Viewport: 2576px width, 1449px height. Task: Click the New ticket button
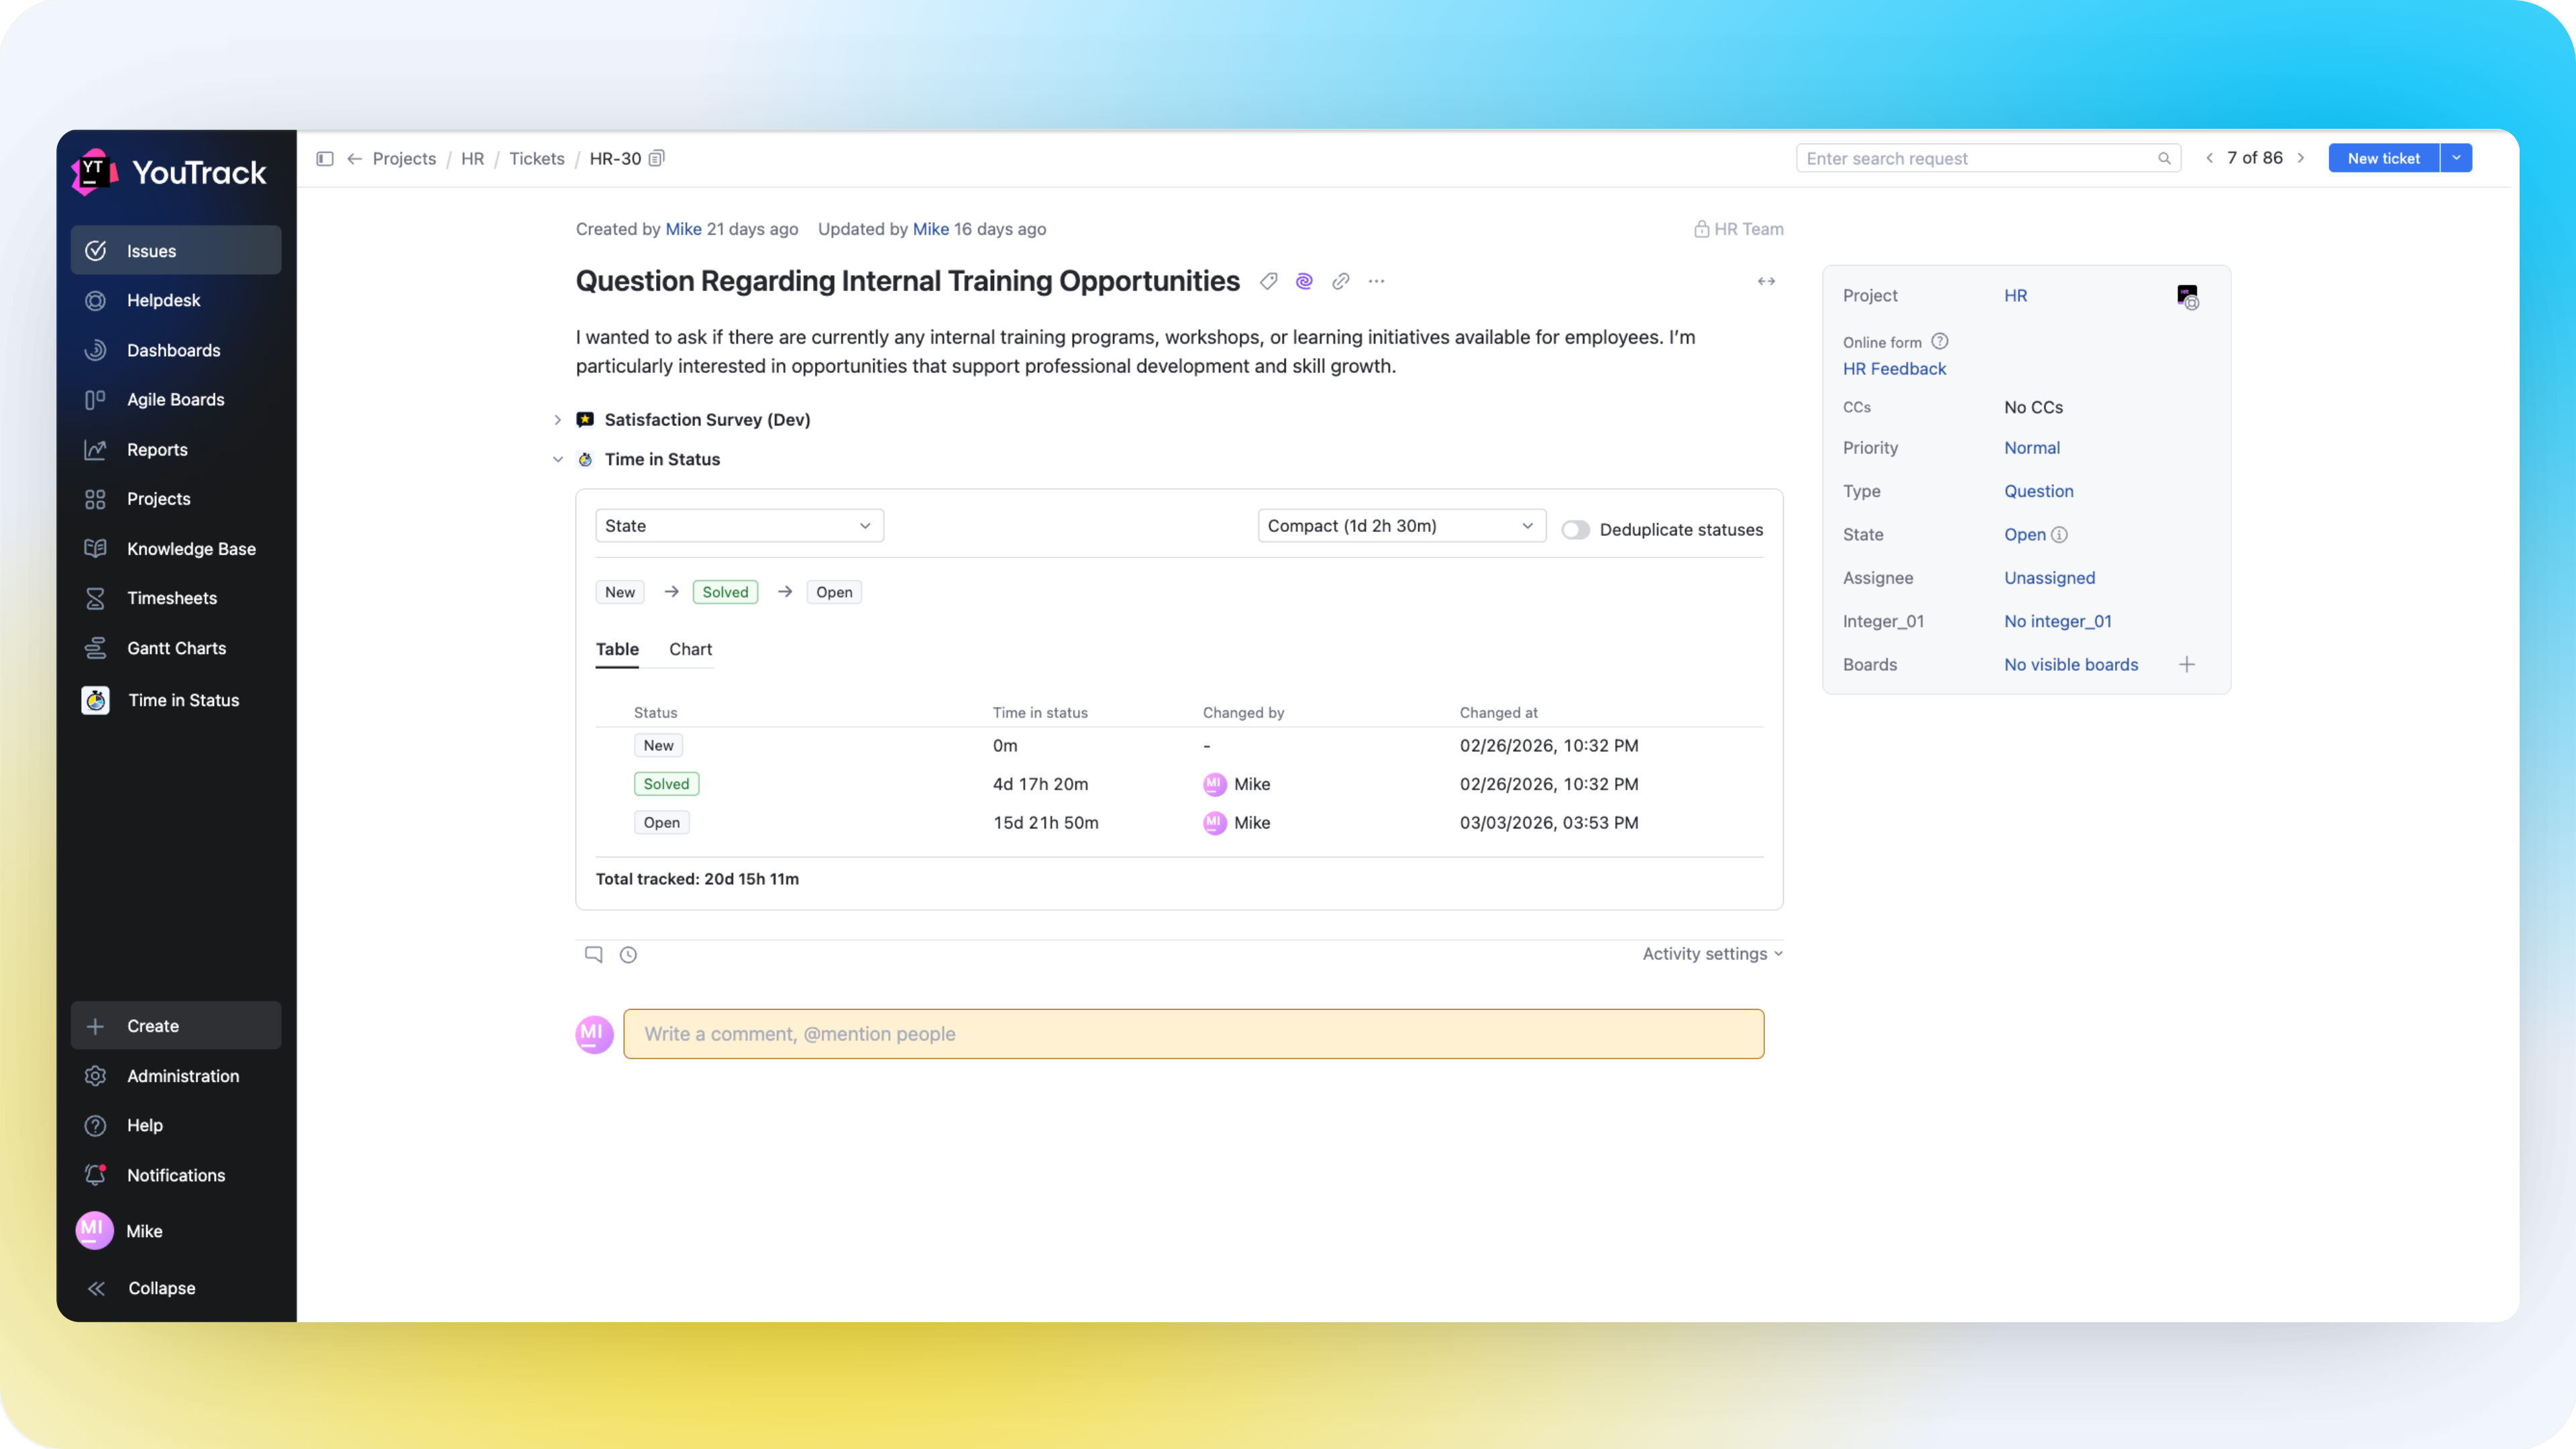click(2383, 157)
